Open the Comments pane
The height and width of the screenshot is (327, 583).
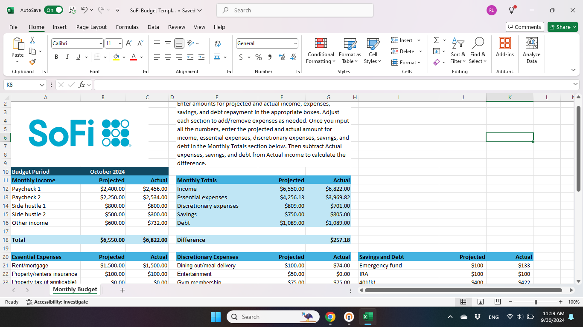525,26
